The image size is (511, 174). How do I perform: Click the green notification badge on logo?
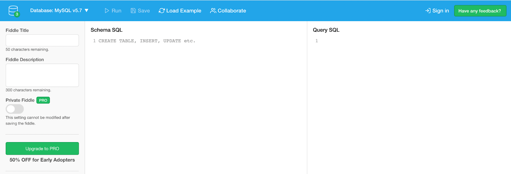coord(17,14)
